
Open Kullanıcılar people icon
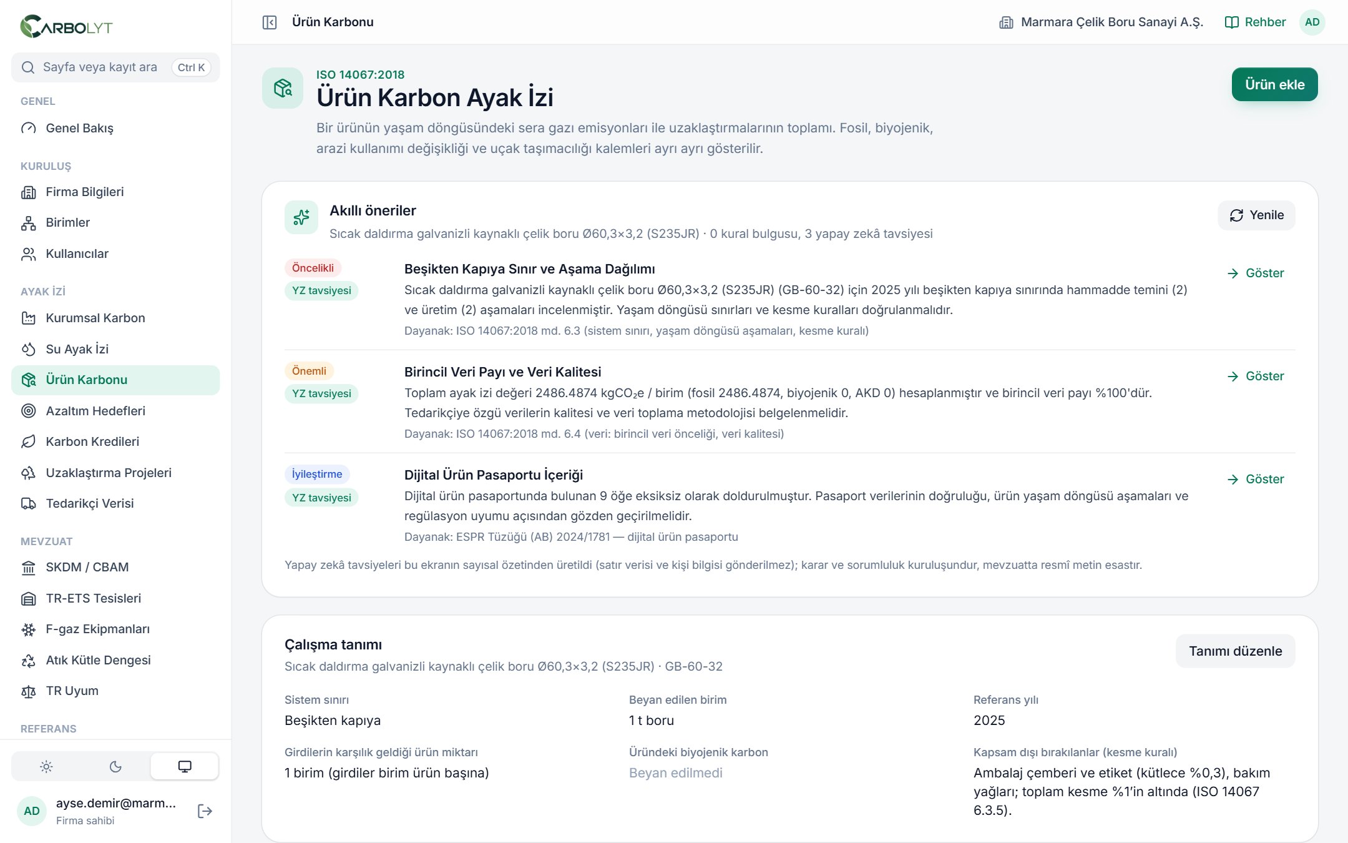click(x=29, y=254)
